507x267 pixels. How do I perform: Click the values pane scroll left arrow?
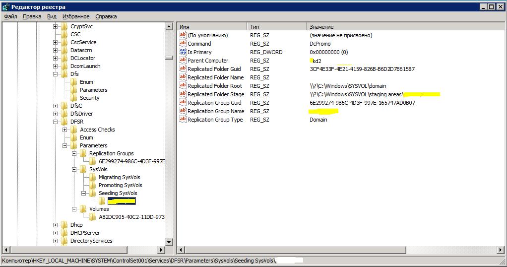[x=181, y=250]
